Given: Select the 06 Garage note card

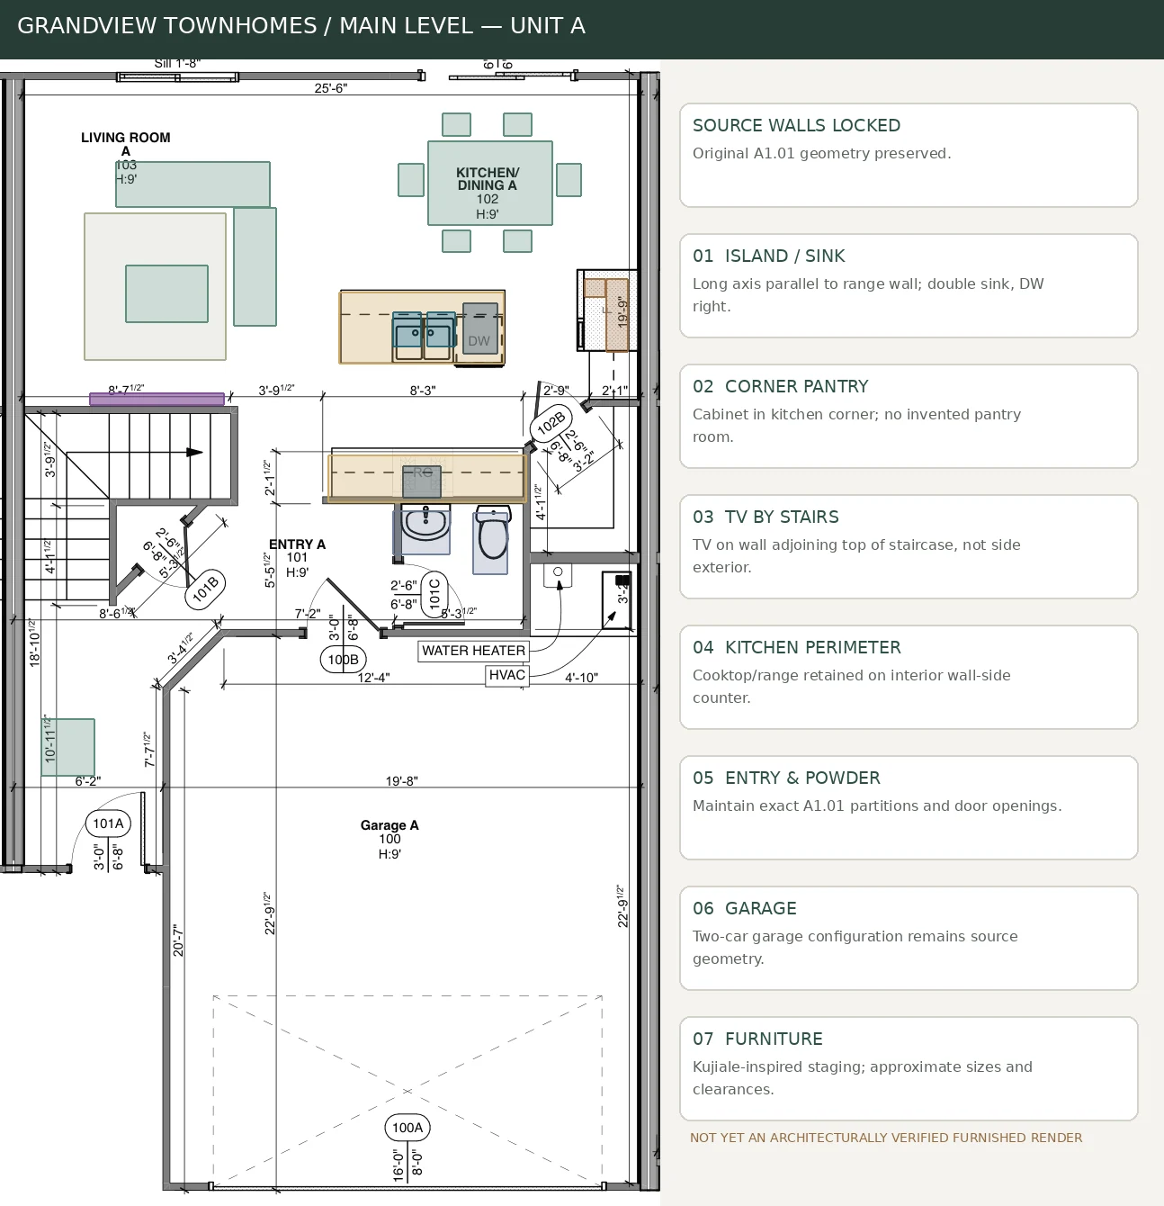Looking at the screenshot, I should click(909, 938).
